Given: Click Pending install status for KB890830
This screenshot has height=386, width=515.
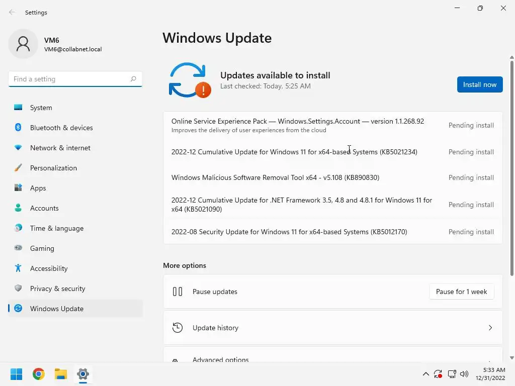Looking at the screenshot, I should point(471,177).
